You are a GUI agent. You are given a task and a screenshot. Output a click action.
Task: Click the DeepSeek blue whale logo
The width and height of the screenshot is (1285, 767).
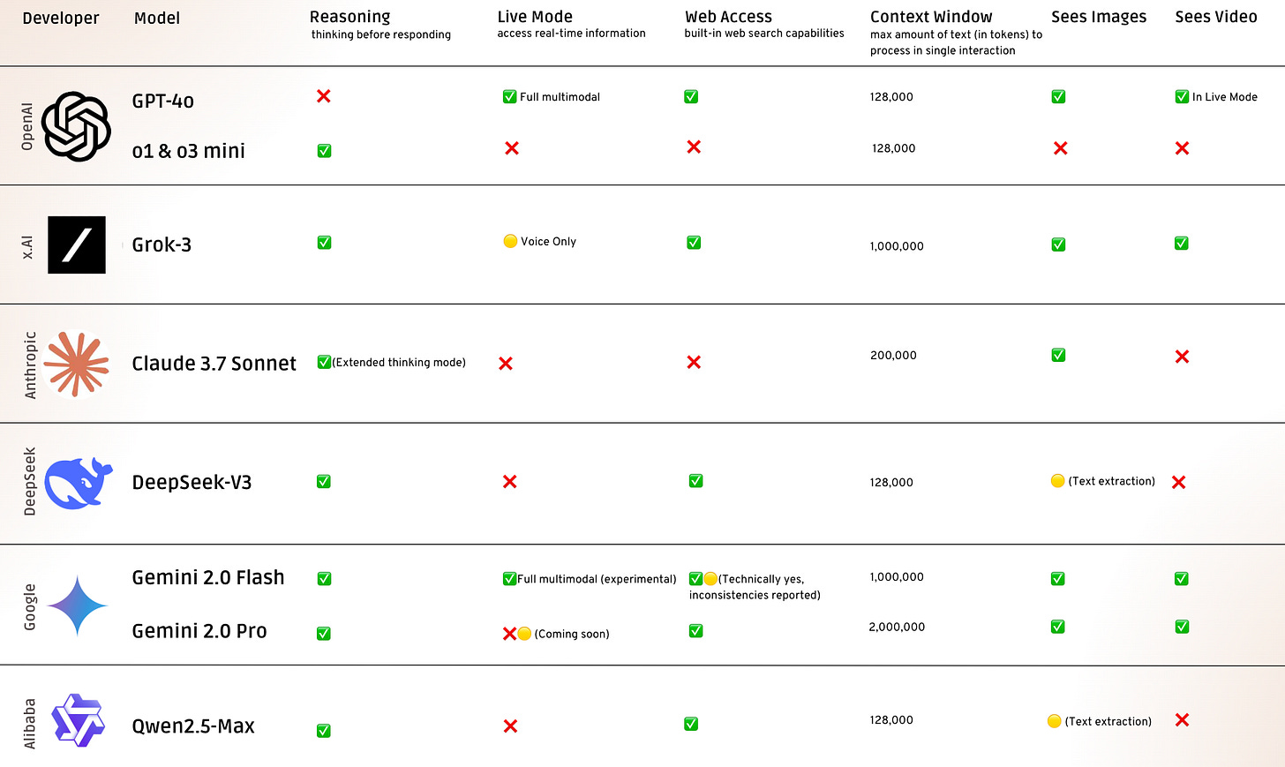tap(79, 483)
